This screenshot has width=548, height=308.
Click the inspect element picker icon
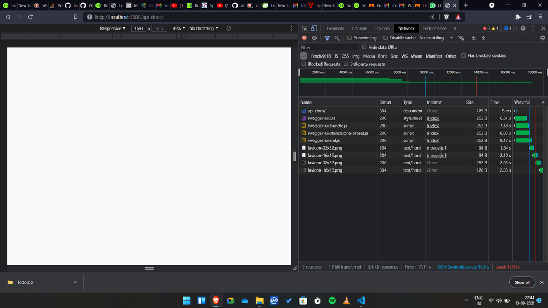pyautogui.click(x=304, y=28)
